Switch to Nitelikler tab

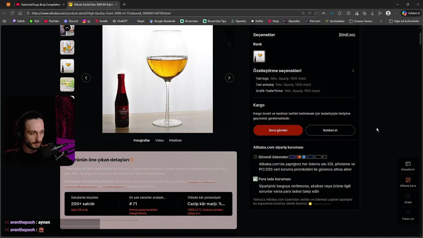(x=175, y=140)
